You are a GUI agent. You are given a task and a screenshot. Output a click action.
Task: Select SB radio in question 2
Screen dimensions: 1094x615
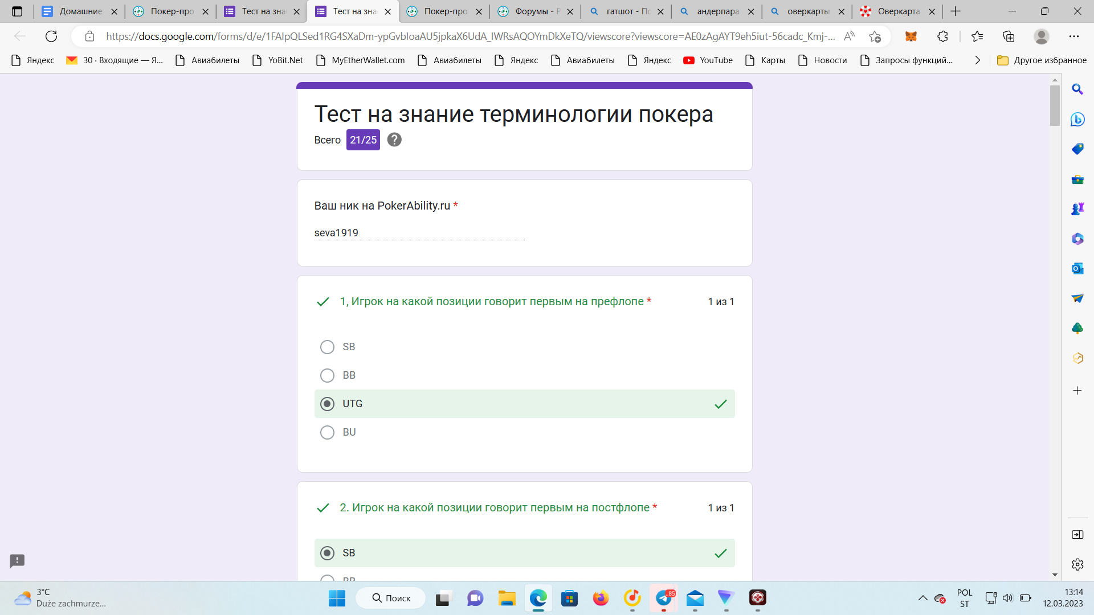327,553
